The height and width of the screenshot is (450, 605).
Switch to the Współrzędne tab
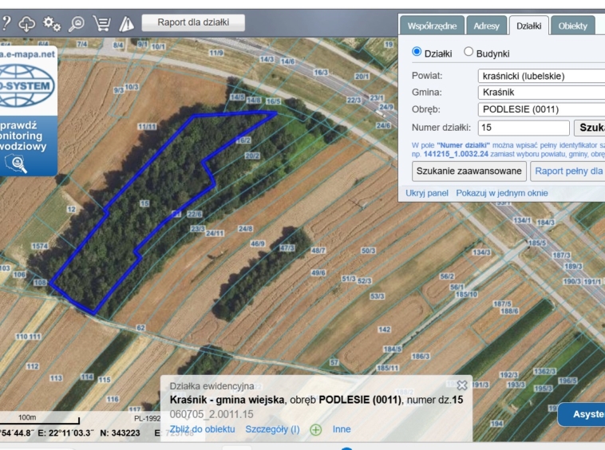[432, 26]
